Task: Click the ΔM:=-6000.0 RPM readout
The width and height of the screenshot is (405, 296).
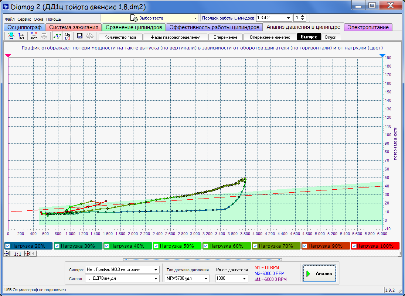Action: pos(270,279)
